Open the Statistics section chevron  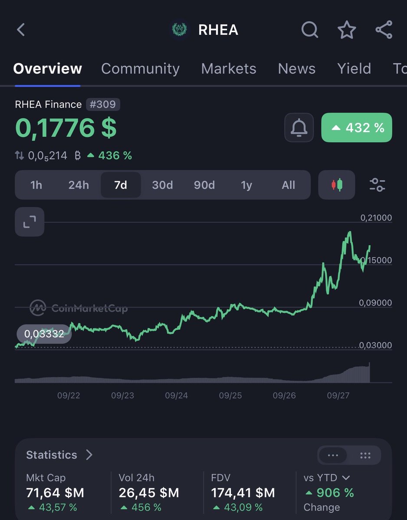tap(89, 455)
